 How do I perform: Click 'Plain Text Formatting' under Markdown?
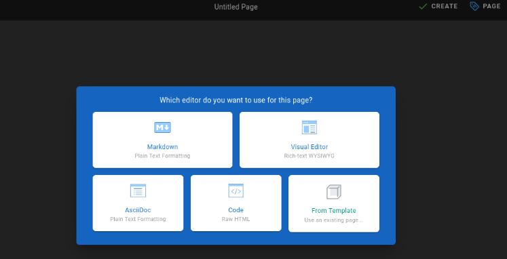click(x=162, y=156)
